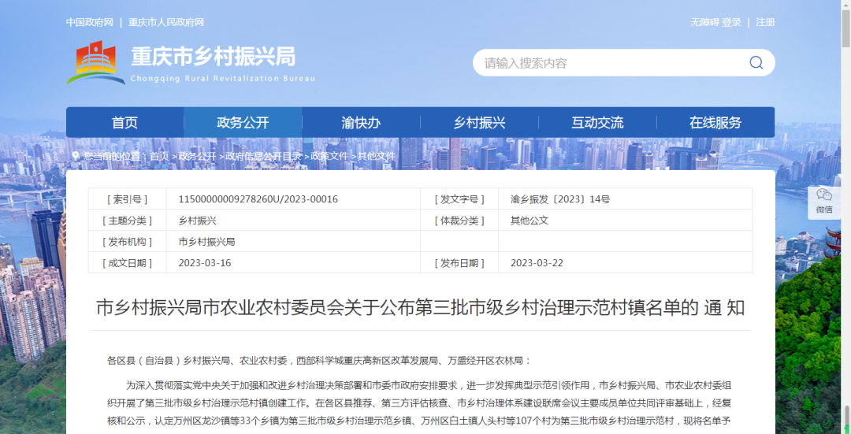
Task: Go to 政府信息公开目录 in breadcrumb
Action: [264, 157]
